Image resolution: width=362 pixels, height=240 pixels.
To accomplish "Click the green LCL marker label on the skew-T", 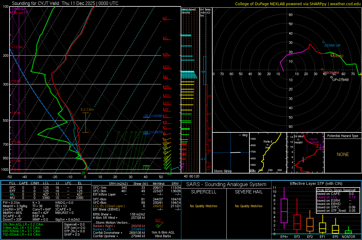I will point(146,168).
